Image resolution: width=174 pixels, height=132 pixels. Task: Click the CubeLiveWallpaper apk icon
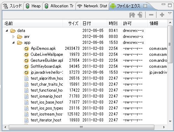[26, 54]
